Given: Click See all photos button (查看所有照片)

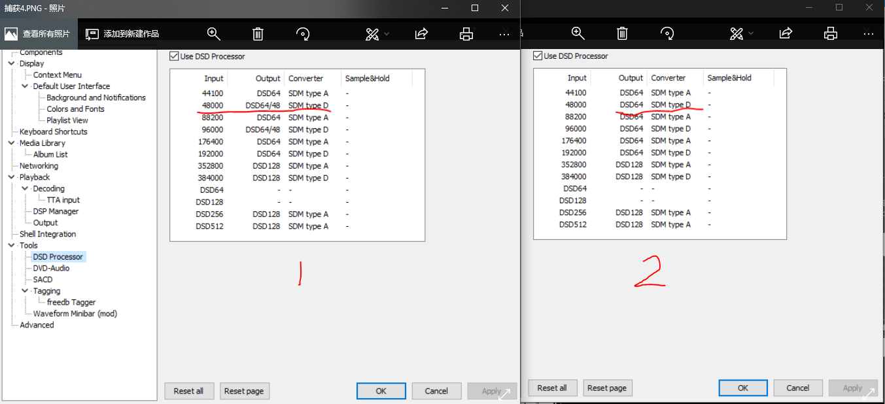Looking at the screenshot, I should (x=39, y=34).
